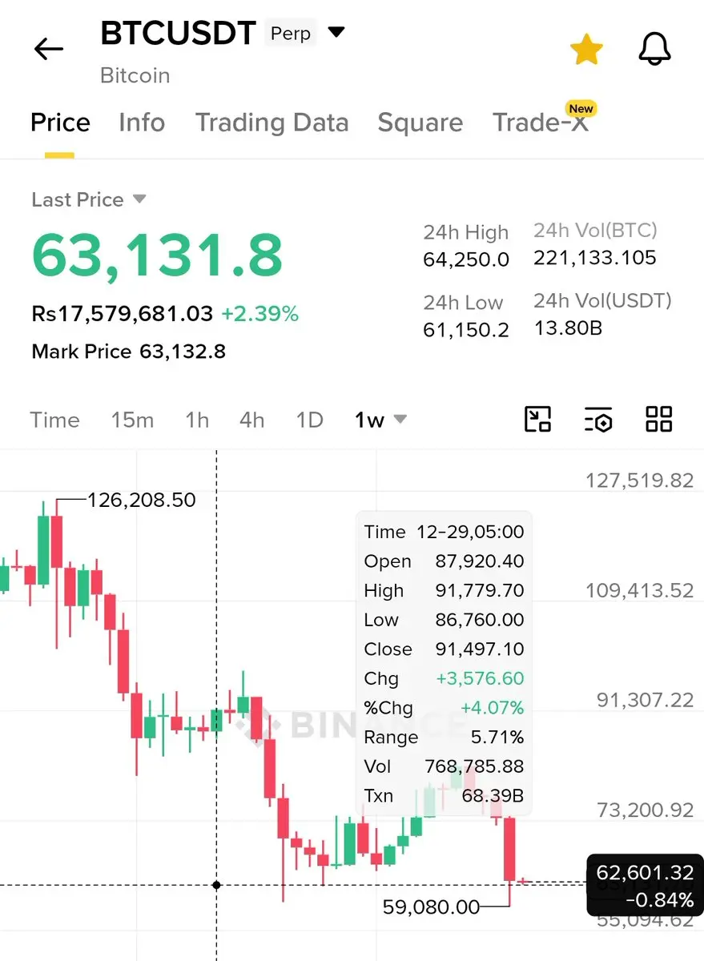704x961 pixels.
Task: Select the 4h chart interval
Action: tap(251, 420)
